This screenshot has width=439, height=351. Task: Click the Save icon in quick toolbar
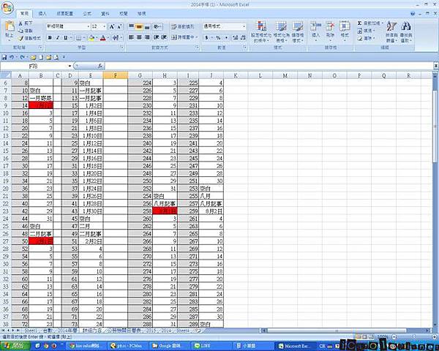click(x=4, y=57)
